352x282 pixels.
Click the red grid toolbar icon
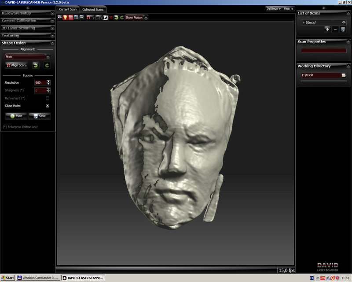70,18
